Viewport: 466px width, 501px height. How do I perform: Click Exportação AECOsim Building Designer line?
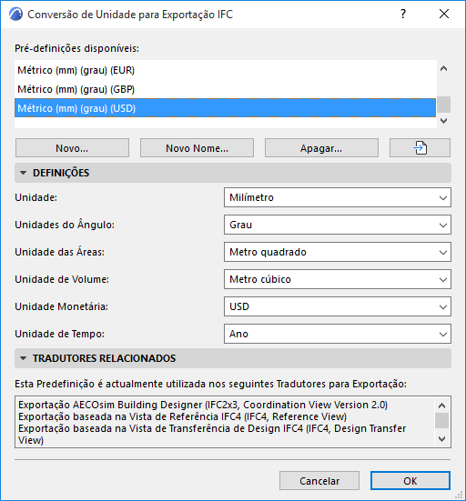click(x=203, y=405)
